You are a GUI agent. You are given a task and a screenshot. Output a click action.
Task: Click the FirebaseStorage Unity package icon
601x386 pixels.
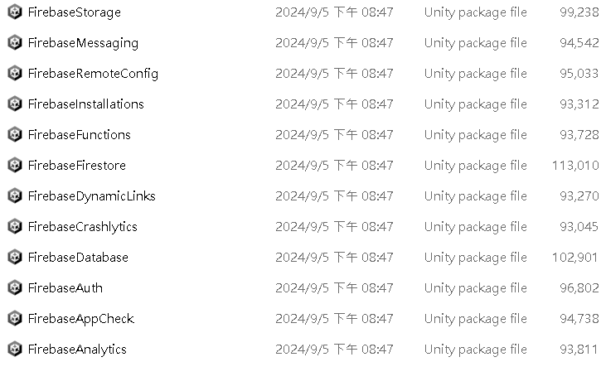tap(15, 12)
